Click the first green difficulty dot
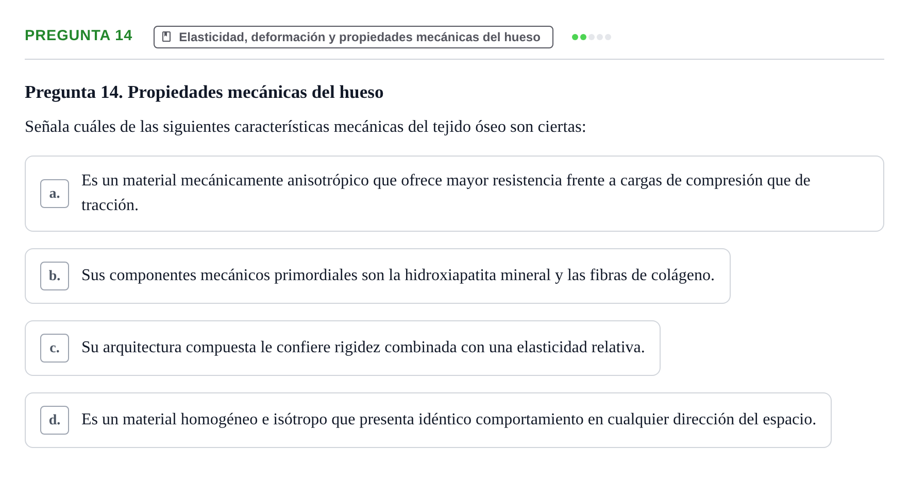Screen dimensions: 909x482 (575, 37)
